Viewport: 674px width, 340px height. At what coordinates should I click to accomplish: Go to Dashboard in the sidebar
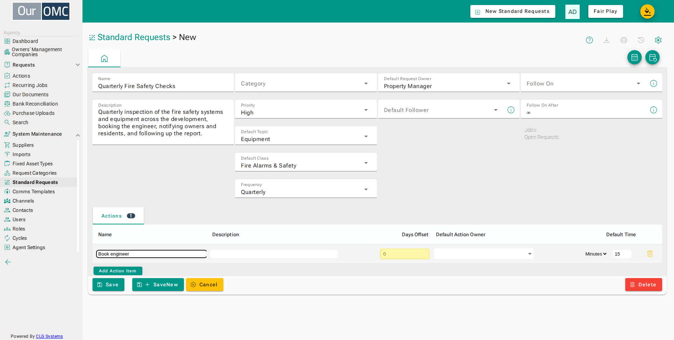pyautogui.click(x=25, y=41)
